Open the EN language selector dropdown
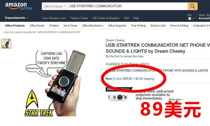The height and width of the screenshot is (126, 210). coord(191,17)
